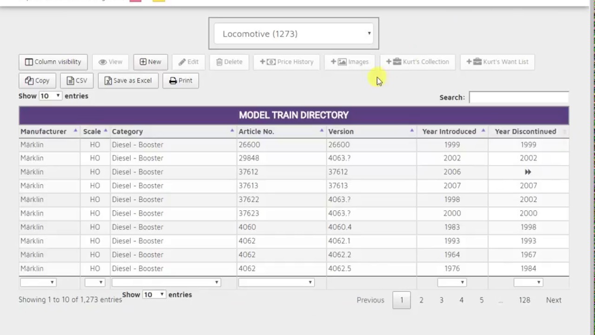Click the MODEL TRAIN DIRECTORY title bar

click(x=294, y=115)
